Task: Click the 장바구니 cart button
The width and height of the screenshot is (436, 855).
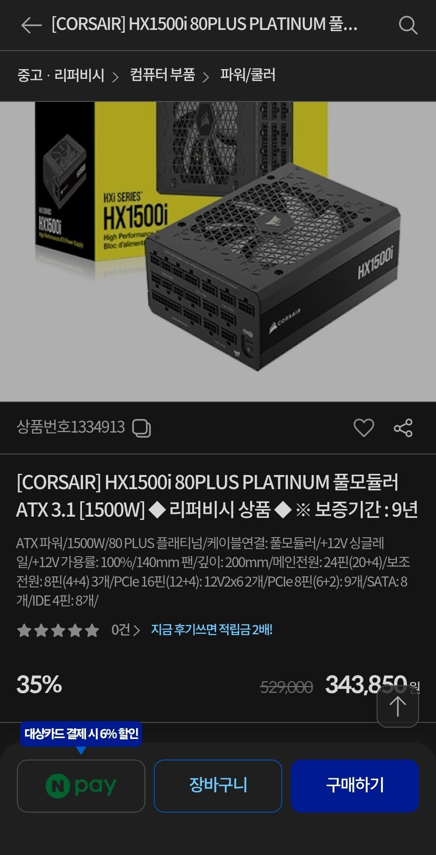Action: pos(218,786)
